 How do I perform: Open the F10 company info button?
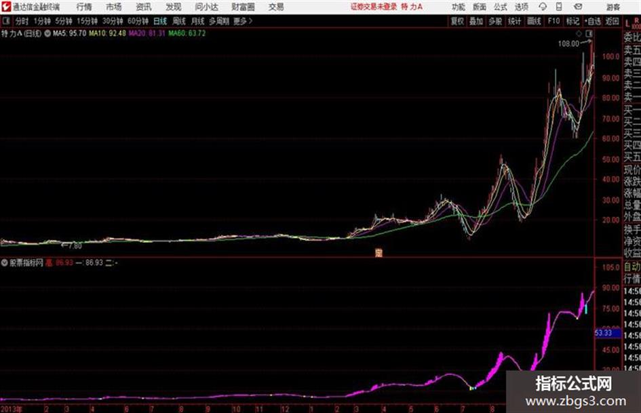(553, 21)
